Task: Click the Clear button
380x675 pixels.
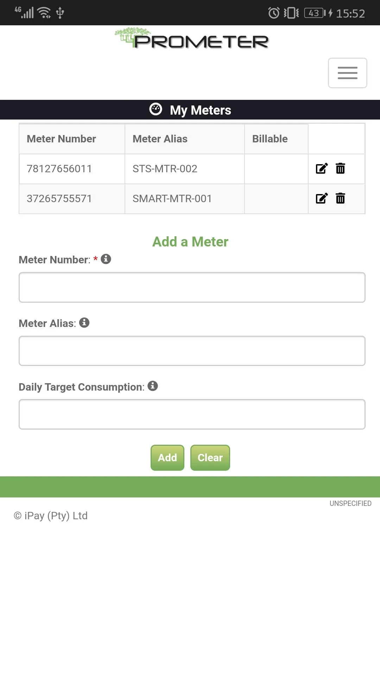Action: coord(210,458)
